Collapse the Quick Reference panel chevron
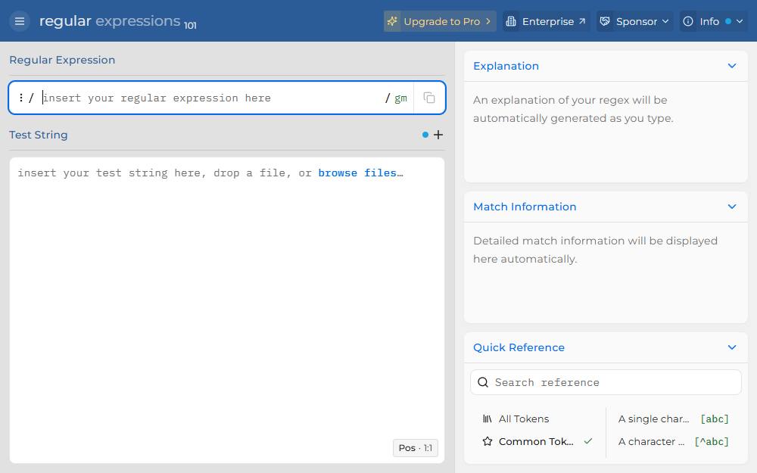This screenshot has width=757, height=473. pos(732,347)
